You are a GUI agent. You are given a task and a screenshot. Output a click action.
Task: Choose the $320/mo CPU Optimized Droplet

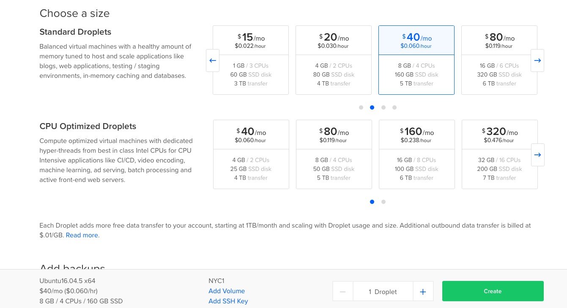tap(500, 154)
